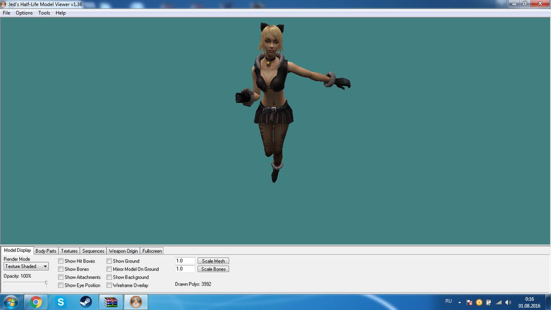
Task: Enable Show Bones checkbox
Action: point(61,269)
